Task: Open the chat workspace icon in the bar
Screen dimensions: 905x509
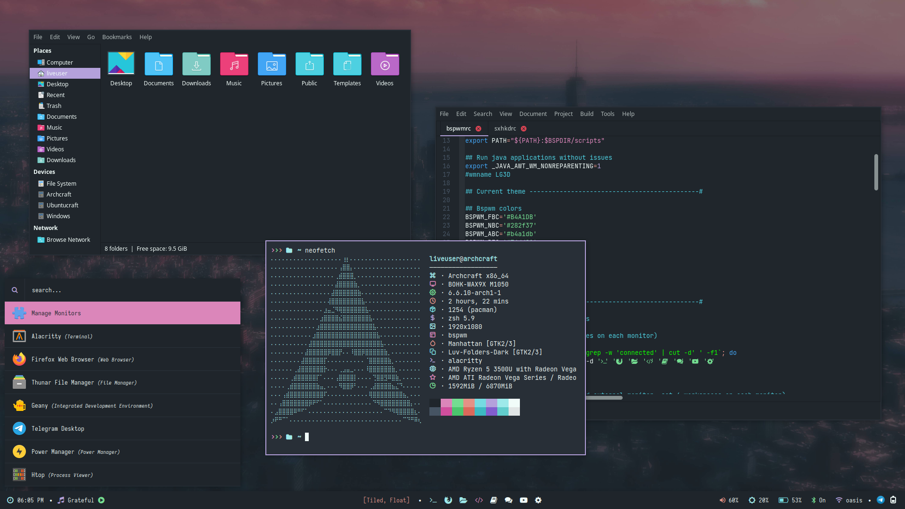Action: tap(509, 501)
